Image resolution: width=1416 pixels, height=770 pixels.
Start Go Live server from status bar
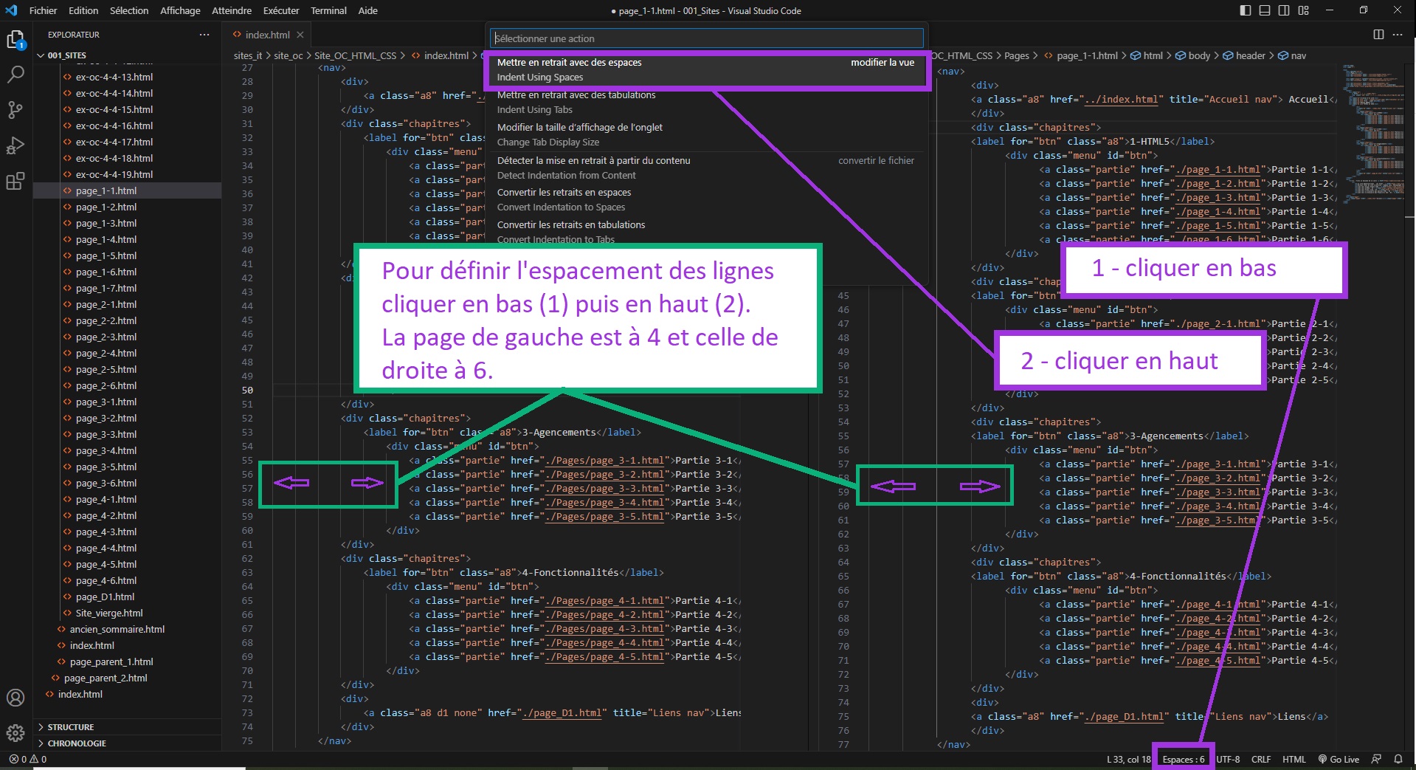(x=1339, y=759)
